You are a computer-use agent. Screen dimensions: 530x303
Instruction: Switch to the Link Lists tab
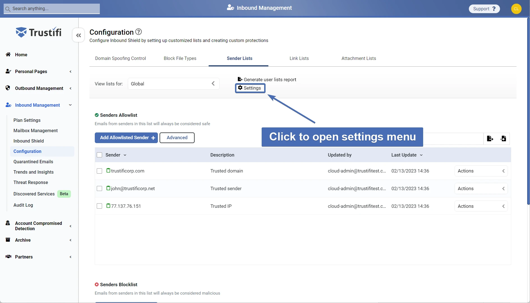coord(299,58)
